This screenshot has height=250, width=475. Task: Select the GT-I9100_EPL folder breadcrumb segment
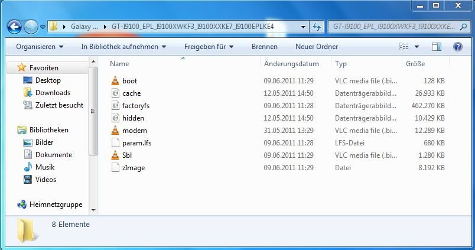193,27
